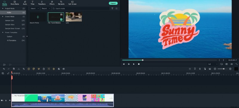Click the monitor display settings icon
The image size is (239, 108).
pyautogui.click(x=221, y=64)
